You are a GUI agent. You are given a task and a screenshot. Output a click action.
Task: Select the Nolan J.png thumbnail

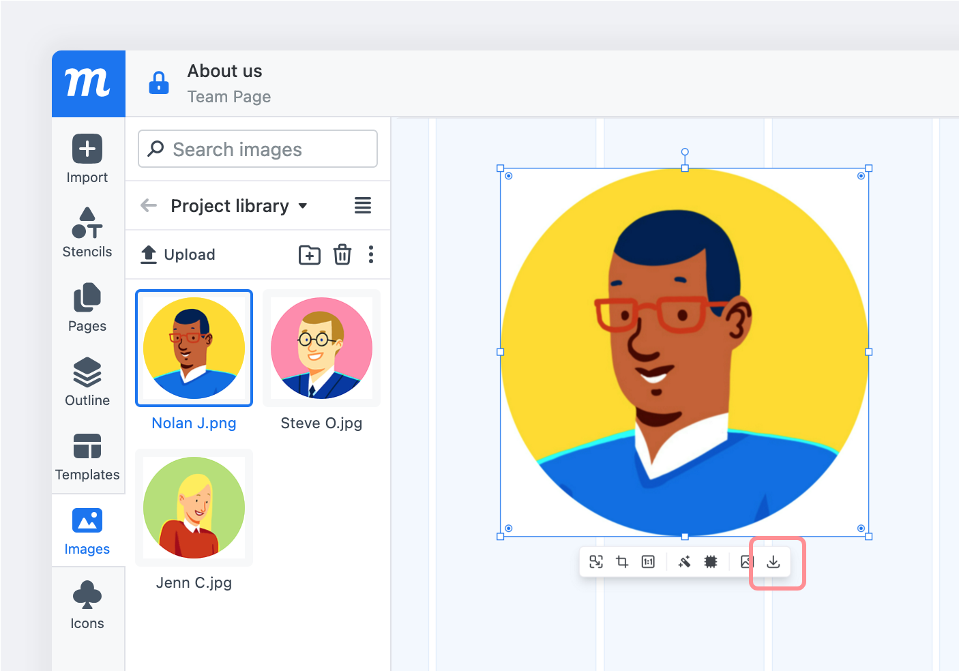(x=194, y=348)
